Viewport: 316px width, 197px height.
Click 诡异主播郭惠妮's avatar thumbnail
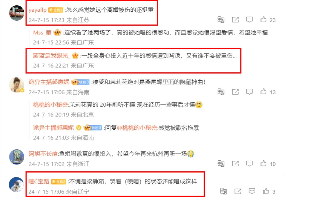[17, 85]
